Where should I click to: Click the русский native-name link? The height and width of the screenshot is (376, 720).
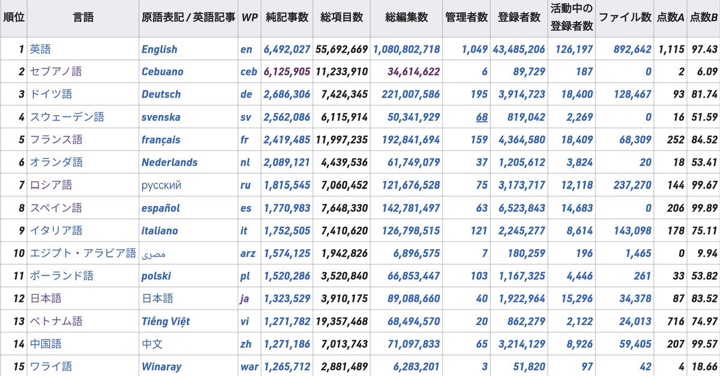pyautogui.click(x=161, y=185)
